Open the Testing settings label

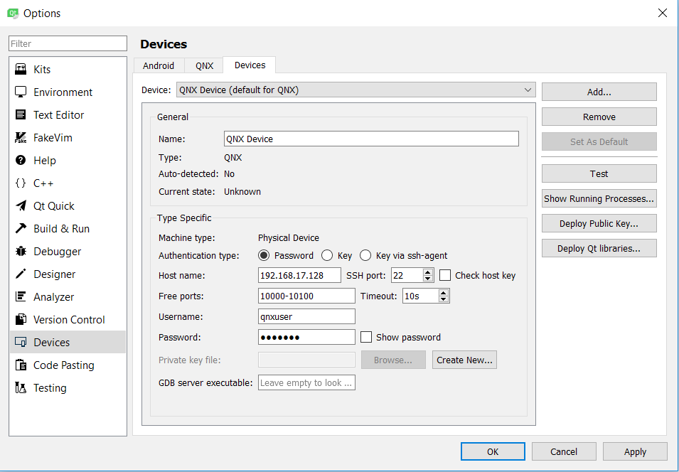click(x=50, y=388)
